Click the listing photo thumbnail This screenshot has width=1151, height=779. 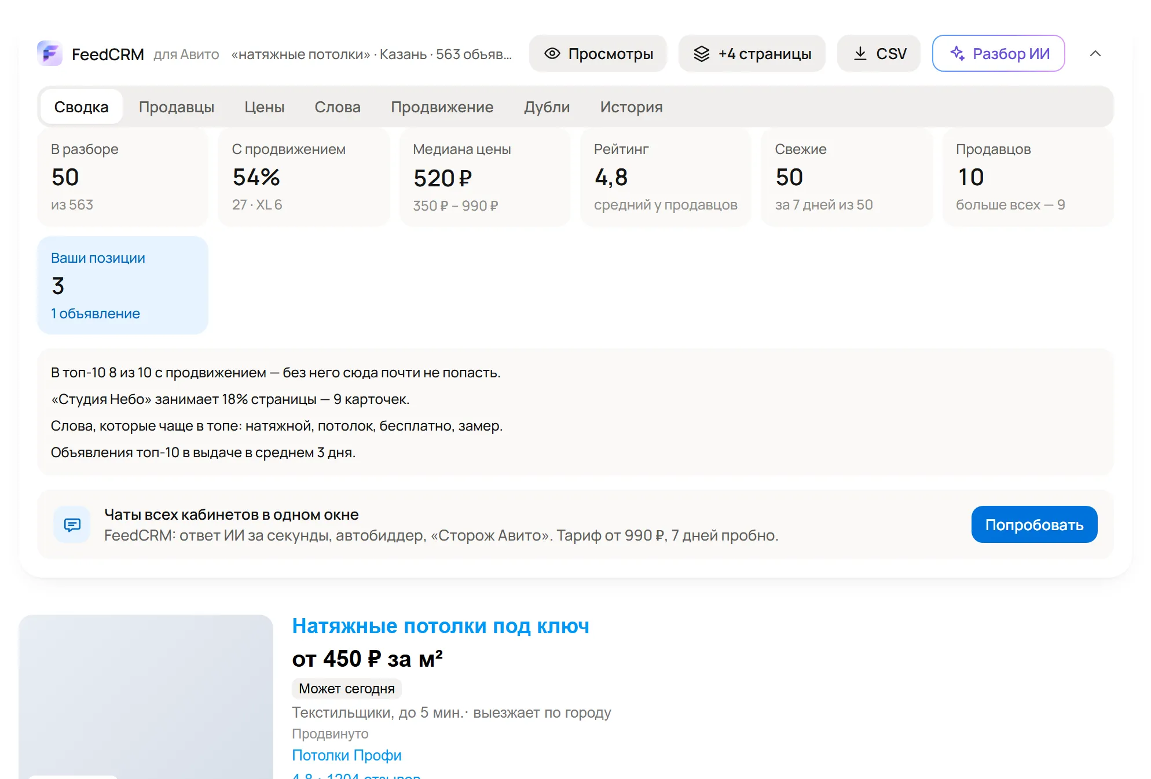tap(146, 697)
